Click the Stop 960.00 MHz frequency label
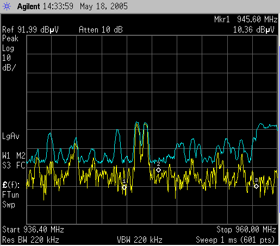280x246 pixels. [246, 230]
